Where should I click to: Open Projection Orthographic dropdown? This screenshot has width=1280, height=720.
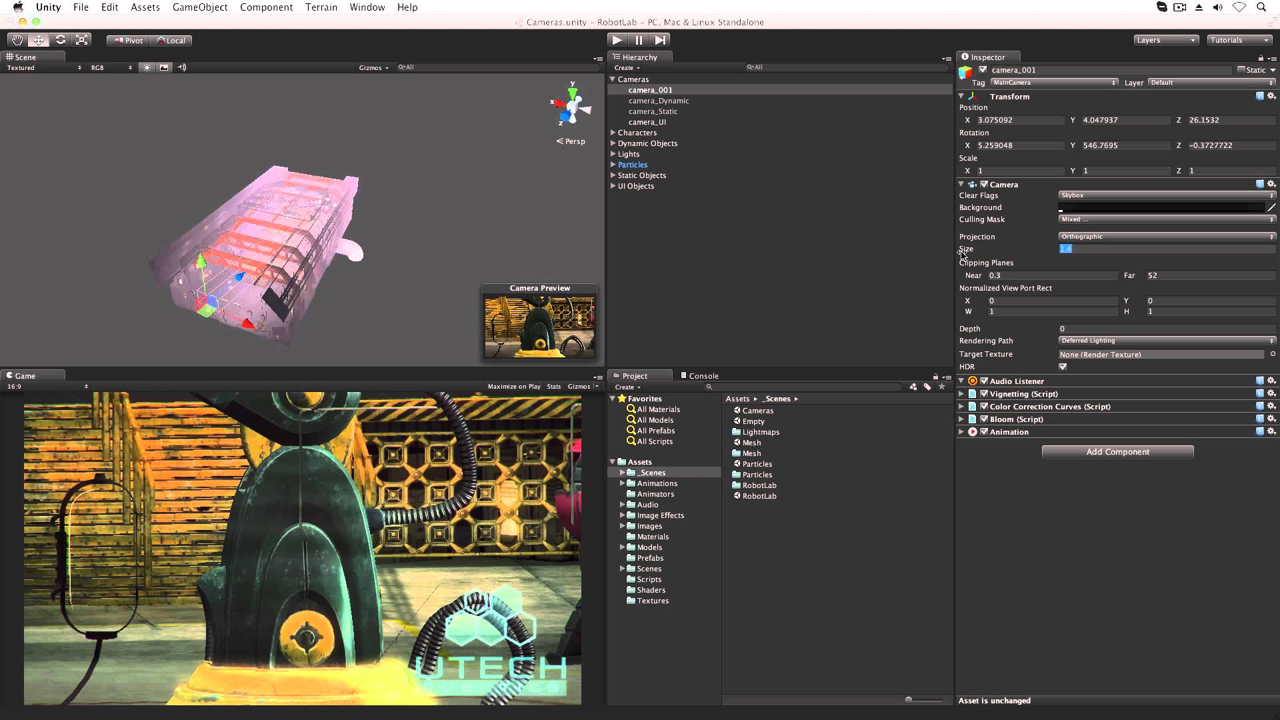click(1167, 237)
